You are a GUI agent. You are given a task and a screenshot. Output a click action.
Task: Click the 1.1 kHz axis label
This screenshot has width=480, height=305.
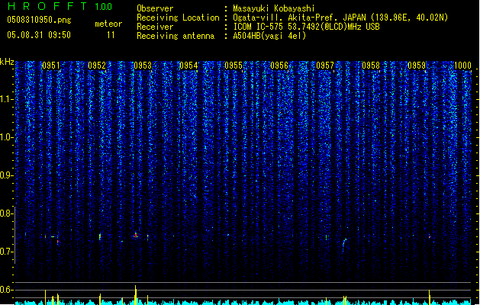click(x=7, y=99)
